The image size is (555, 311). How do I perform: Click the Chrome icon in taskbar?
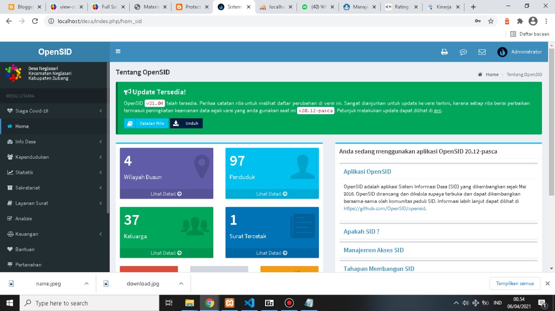pos(209,303)
